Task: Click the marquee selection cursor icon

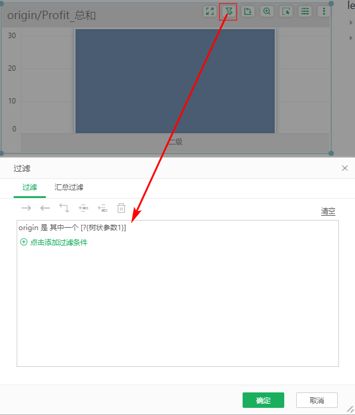Action: pos(286,11)
